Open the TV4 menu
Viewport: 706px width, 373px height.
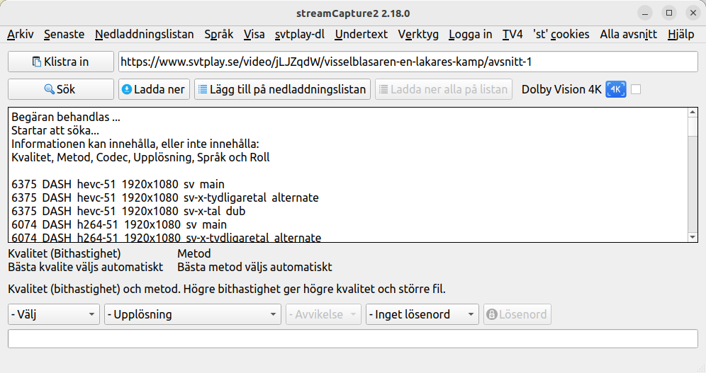(x=512, y=34)
